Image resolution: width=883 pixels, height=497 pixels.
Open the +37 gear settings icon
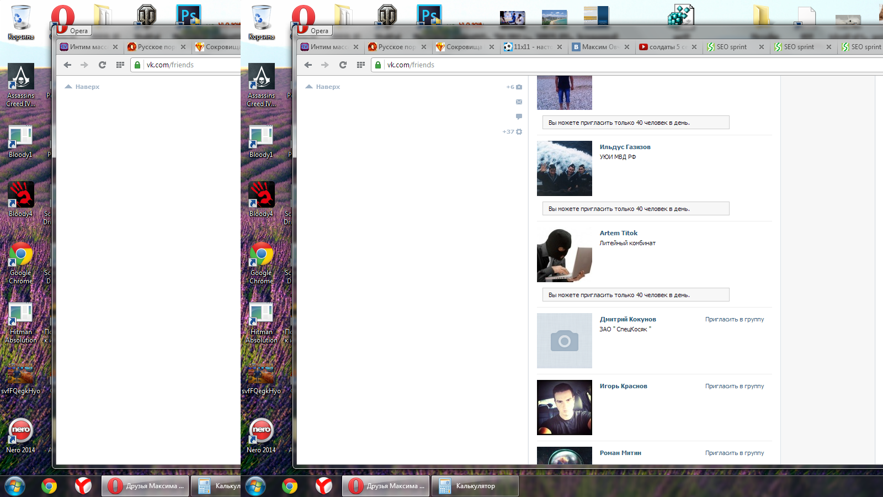pyautogui.click(x=513, y=132)
